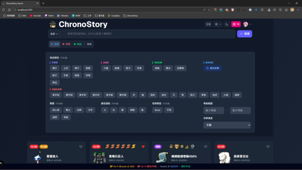Switch to the 怪物 filter tab
The height and width of the screenshot is (170, 302).
click(x=67, y=44)
